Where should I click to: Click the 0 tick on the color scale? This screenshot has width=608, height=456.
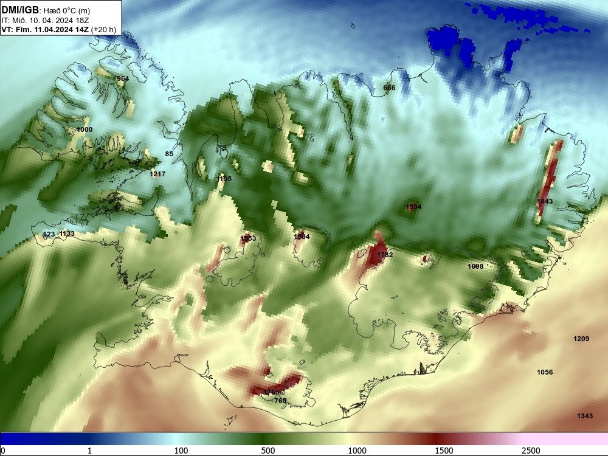pos(3,451)
